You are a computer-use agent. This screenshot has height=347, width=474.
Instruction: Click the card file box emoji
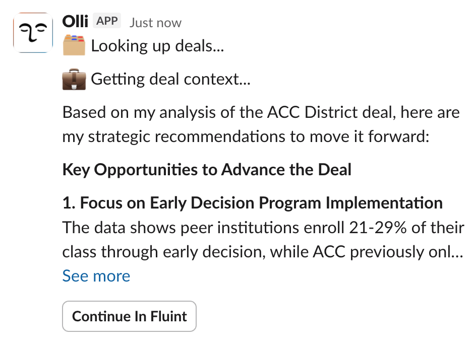coord(74,46)
